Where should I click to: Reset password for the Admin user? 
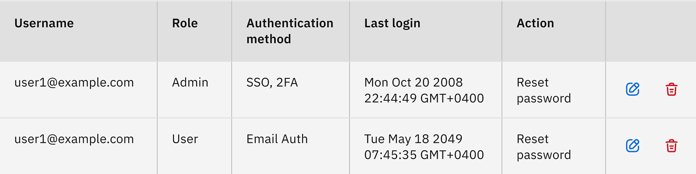544,90
